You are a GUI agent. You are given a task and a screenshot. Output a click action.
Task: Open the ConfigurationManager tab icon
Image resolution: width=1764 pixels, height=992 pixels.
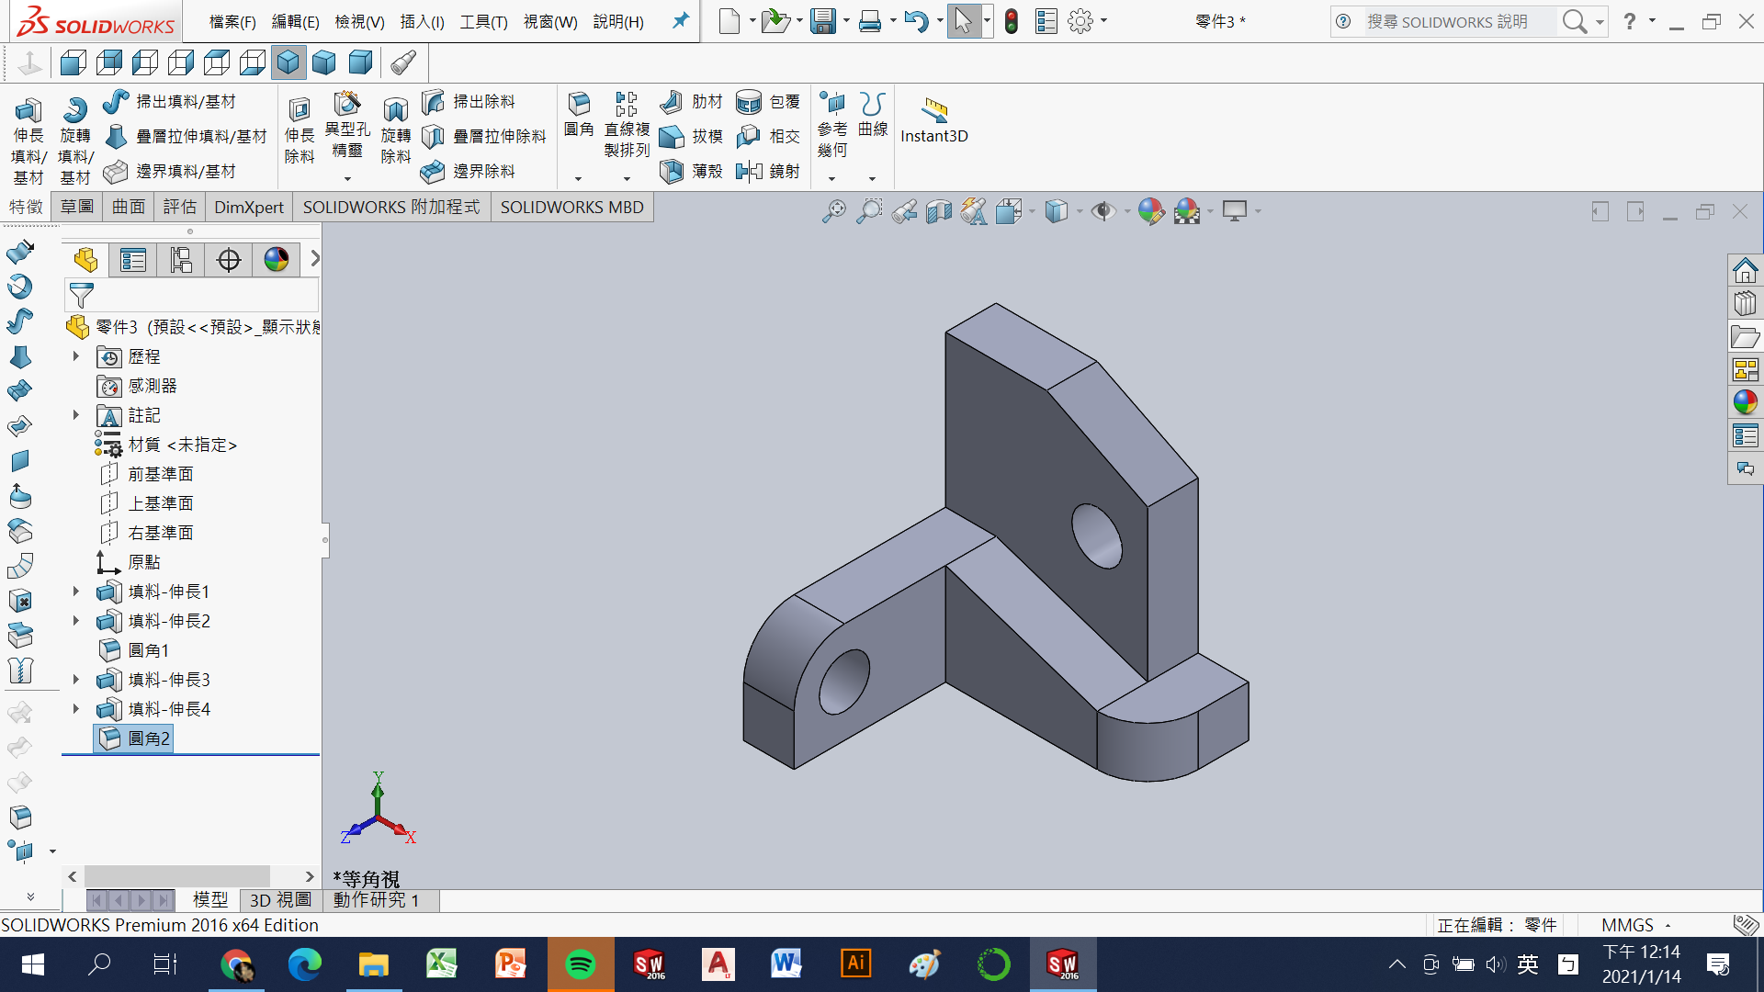tap(181, 260)
